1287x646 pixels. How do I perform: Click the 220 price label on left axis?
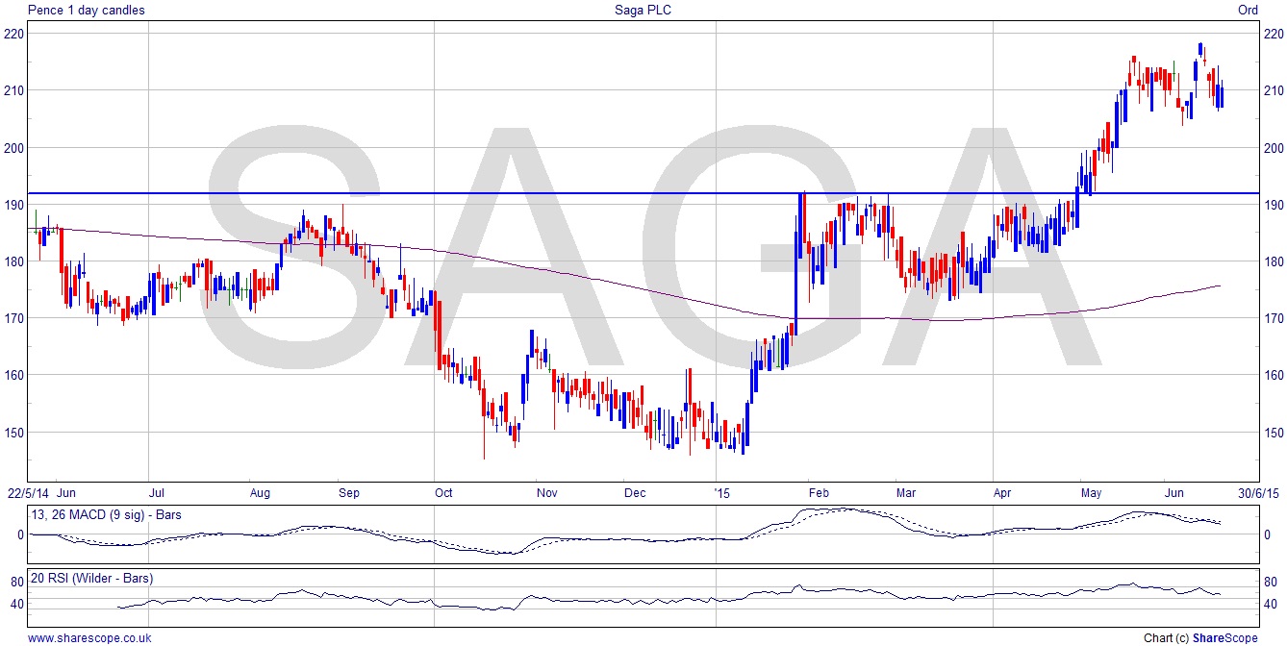coord(14,34)
